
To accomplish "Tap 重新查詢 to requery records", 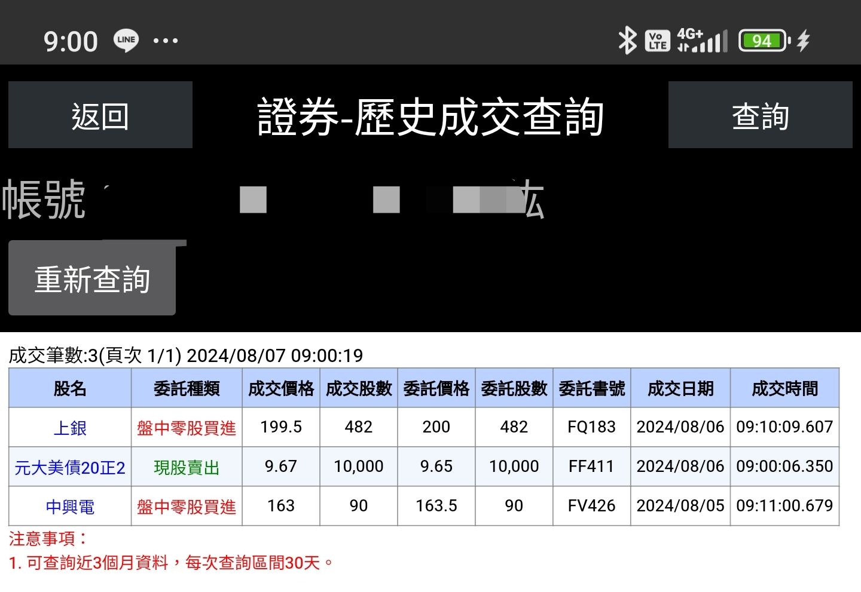I will pos(92,278).
